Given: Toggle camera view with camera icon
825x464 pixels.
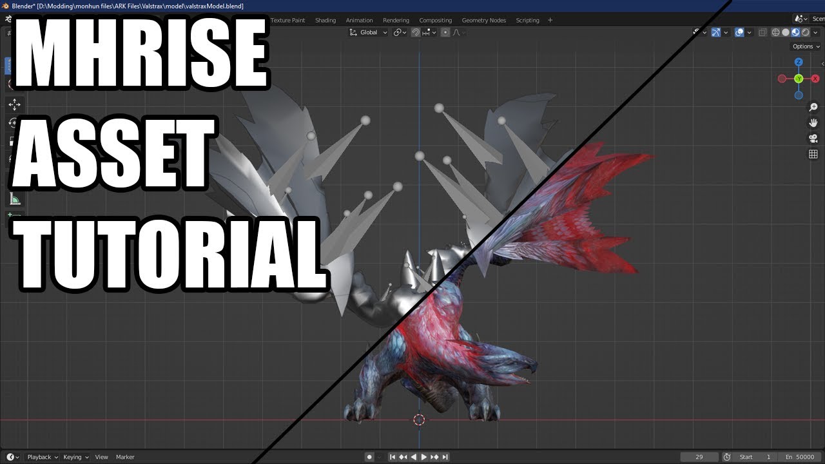Looking at the screenshot, I should pyautogui.click(x=813, y=139).
